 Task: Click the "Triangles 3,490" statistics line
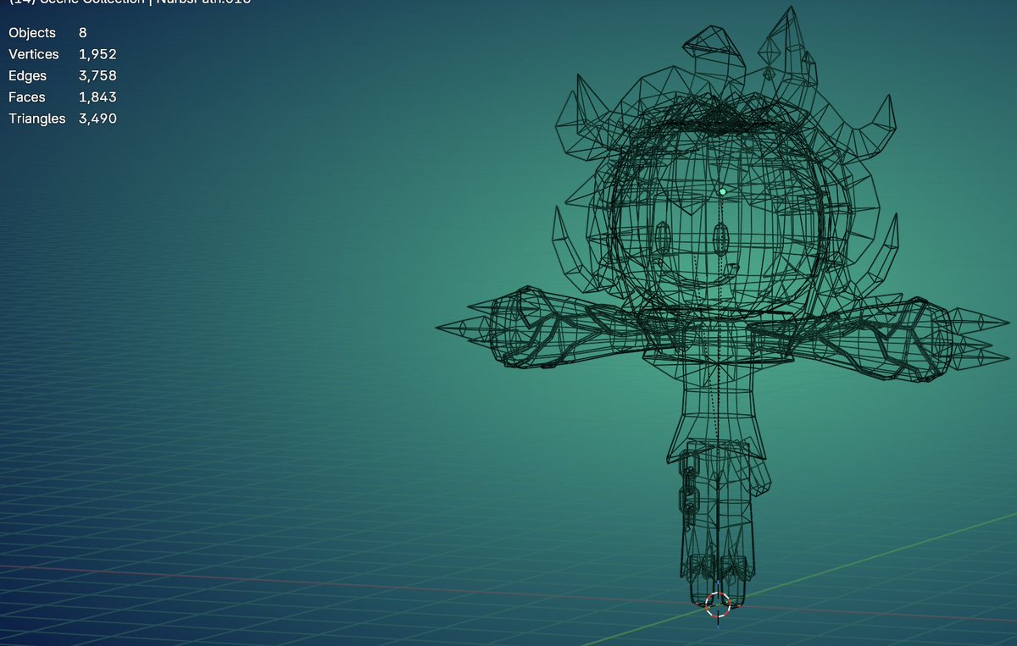pos(63,119)
